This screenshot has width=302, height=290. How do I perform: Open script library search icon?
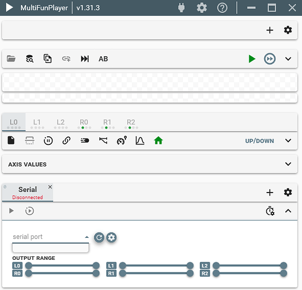(x=30, y=59)
